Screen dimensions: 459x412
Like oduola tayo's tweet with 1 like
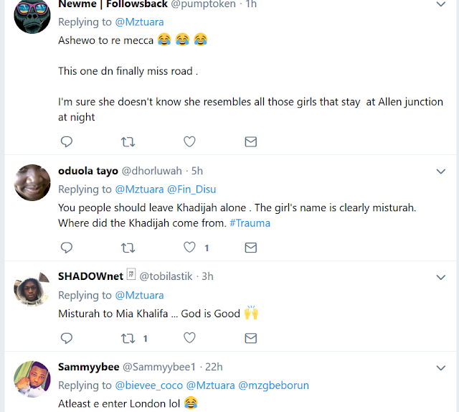click(189, 248)
